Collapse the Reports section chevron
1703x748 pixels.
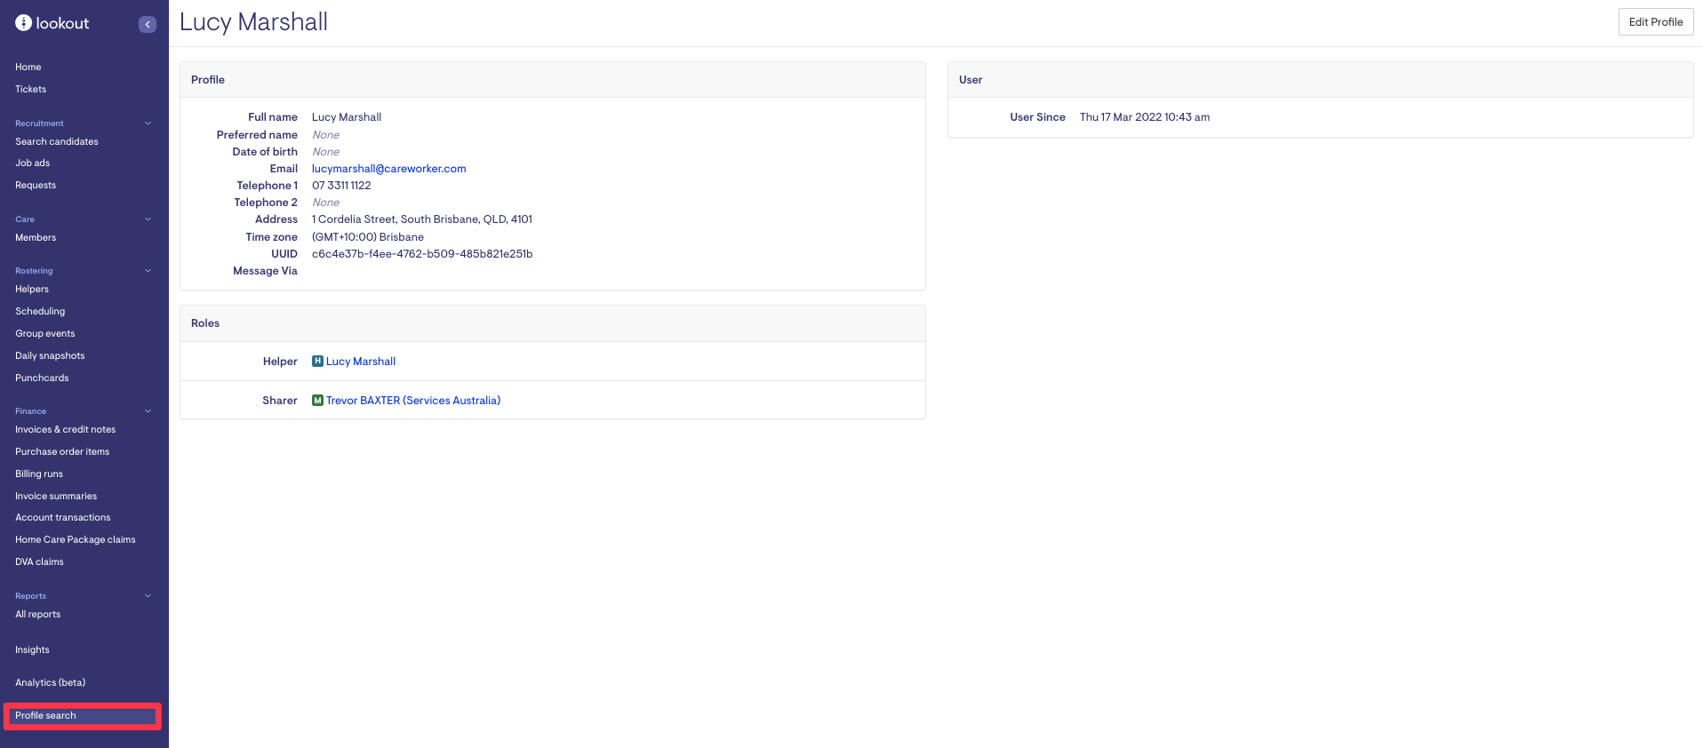pyautogui.click(x=148, y=596)
